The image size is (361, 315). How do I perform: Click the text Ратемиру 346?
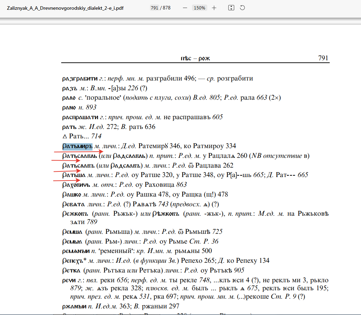coord(159,146)
